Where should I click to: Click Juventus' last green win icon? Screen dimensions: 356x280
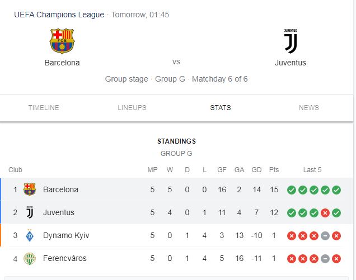[x=336, y=213]
